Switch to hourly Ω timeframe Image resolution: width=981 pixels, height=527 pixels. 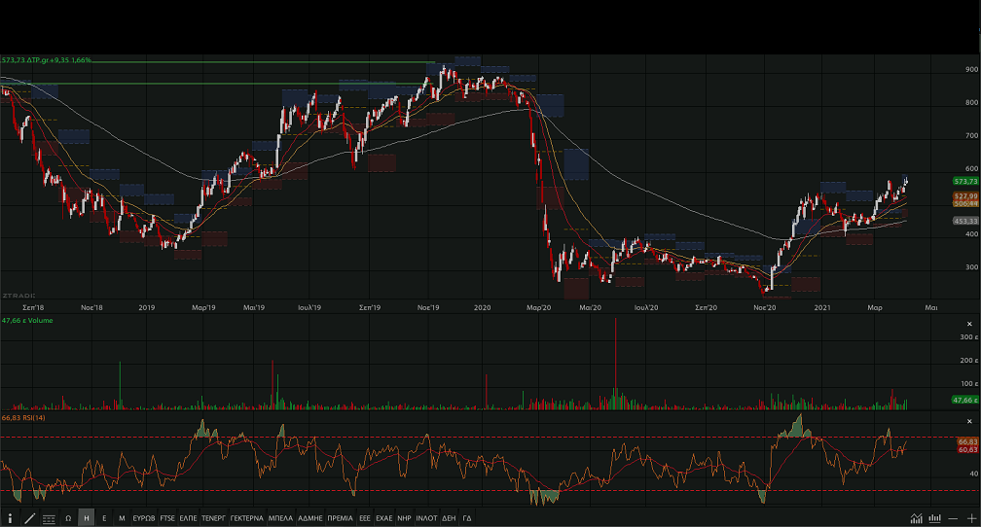pos(68,518)
